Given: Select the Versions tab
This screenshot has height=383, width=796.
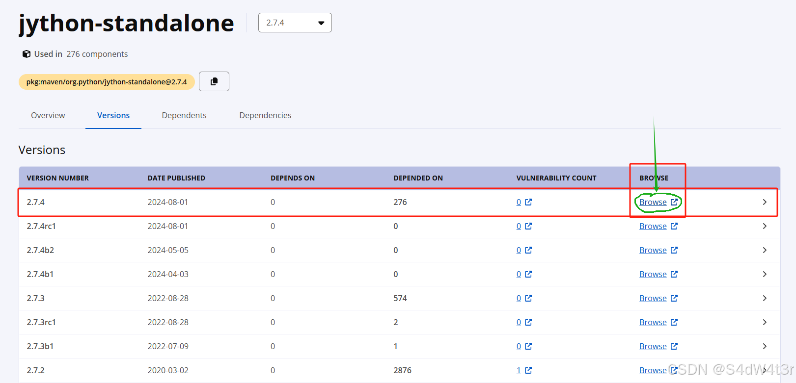Looking at the screenshot, I should pos(113,115).
